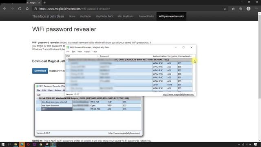Sort by the Password column header

tap(126, 56)
